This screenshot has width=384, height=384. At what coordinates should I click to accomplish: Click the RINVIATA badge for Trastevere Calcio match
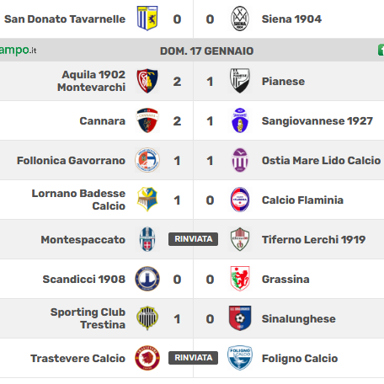click(193, 358)
